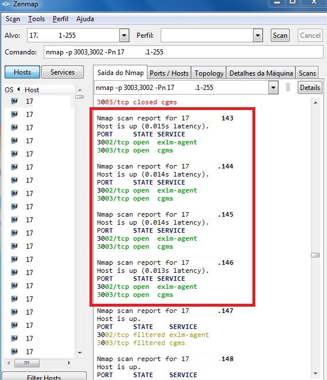This screenshot has height=380, width=327.
Task: Open the Ajuda menu
Action: 85,19
